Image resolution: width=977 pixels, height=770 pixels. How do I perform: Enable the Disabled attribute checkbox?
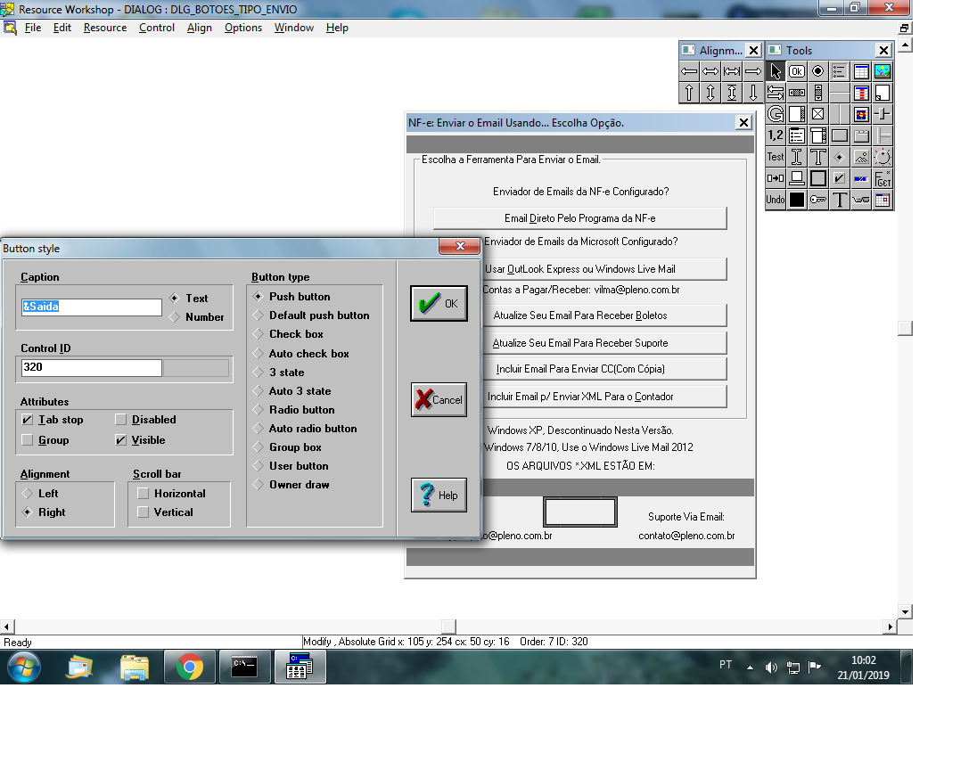click(121, 420)
